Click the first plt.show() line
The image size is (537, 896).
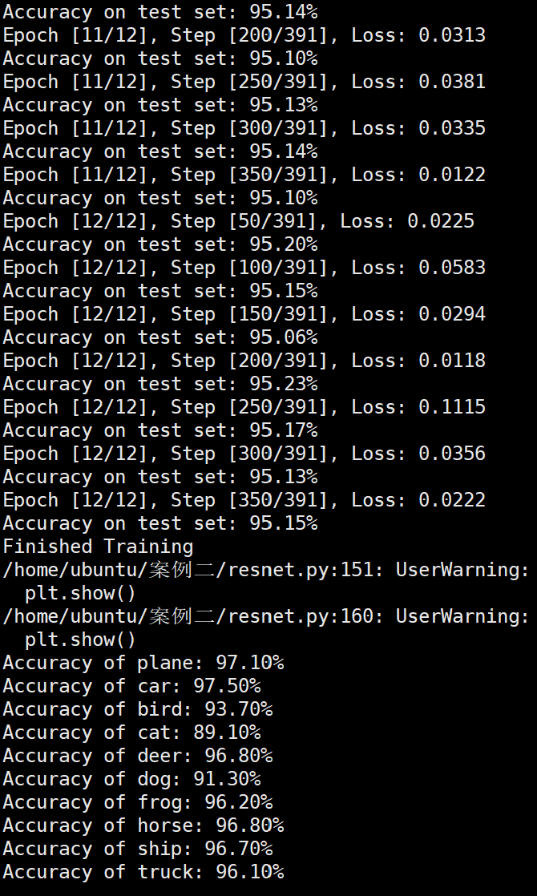tap(80, 593)
